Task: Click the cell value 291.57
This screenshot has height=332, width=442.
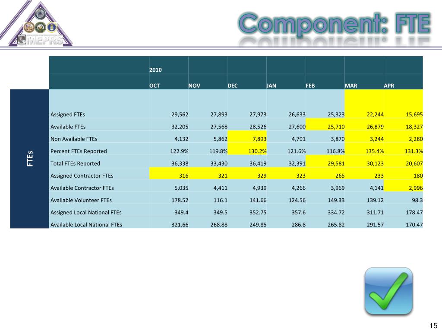Action: pyautogui.click(x=375, y=225)
